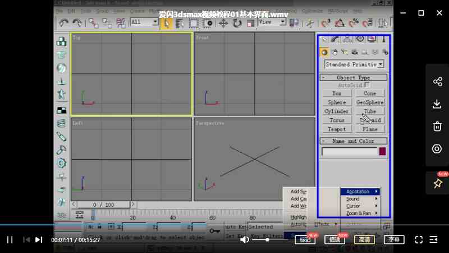Download the video using sidebar icon
This screenshot has width=449, height=253.
pyautogui.click(x=437, y=104)
